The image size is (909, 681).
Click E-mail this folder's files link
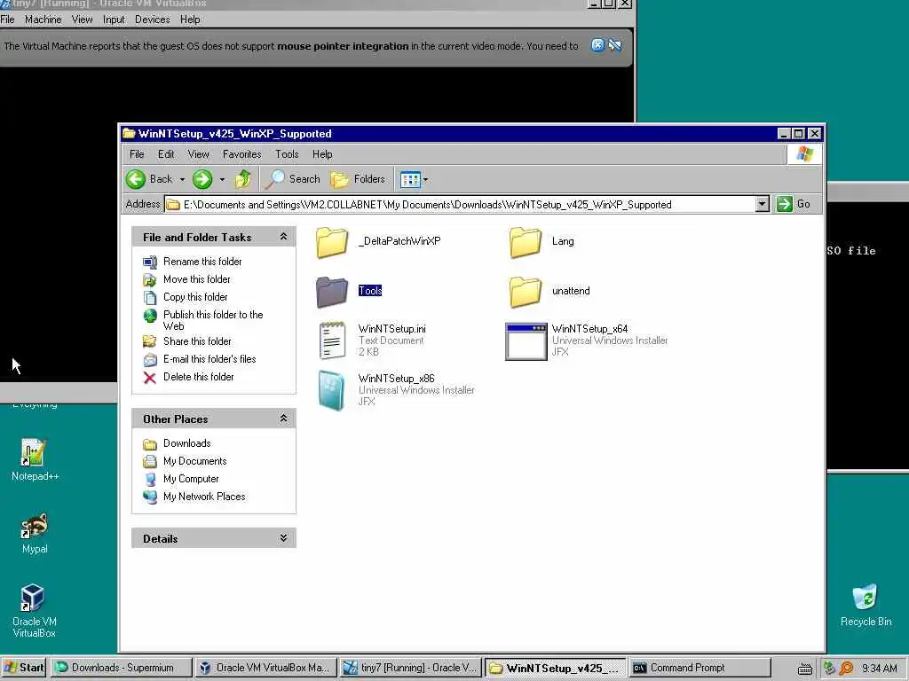pyautogui.click(x=209, y=359)
